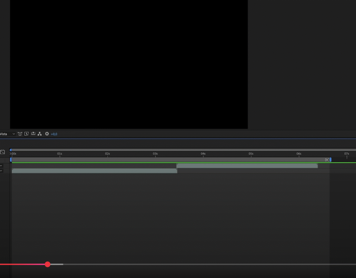The width and height of the screenshot is (356, 278).
Task: Click the 01s mark on time ruler
Action: (x=60, y=154)
